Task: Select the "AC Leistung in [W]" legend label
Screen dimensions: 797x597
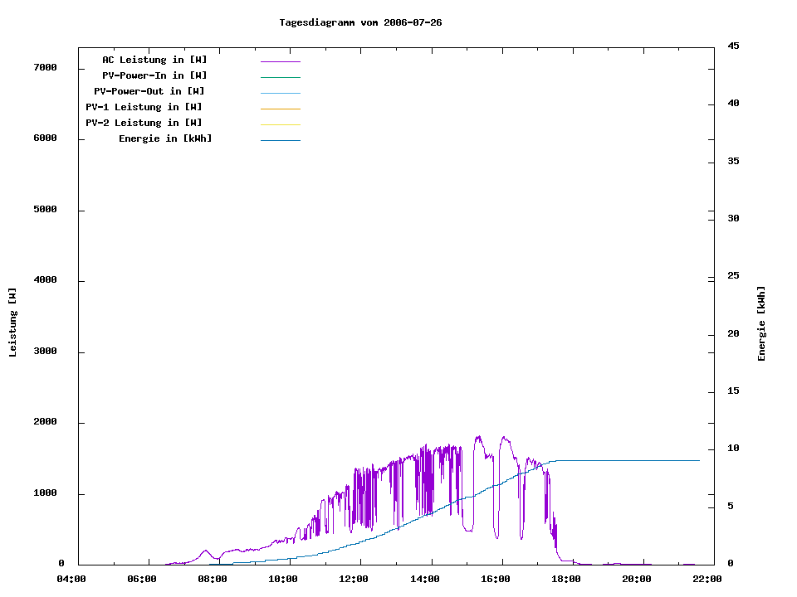Action: click(x=154, y=60)
